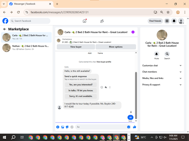
Task: Choose a sticker icon in composer
Action: (67, 127)
